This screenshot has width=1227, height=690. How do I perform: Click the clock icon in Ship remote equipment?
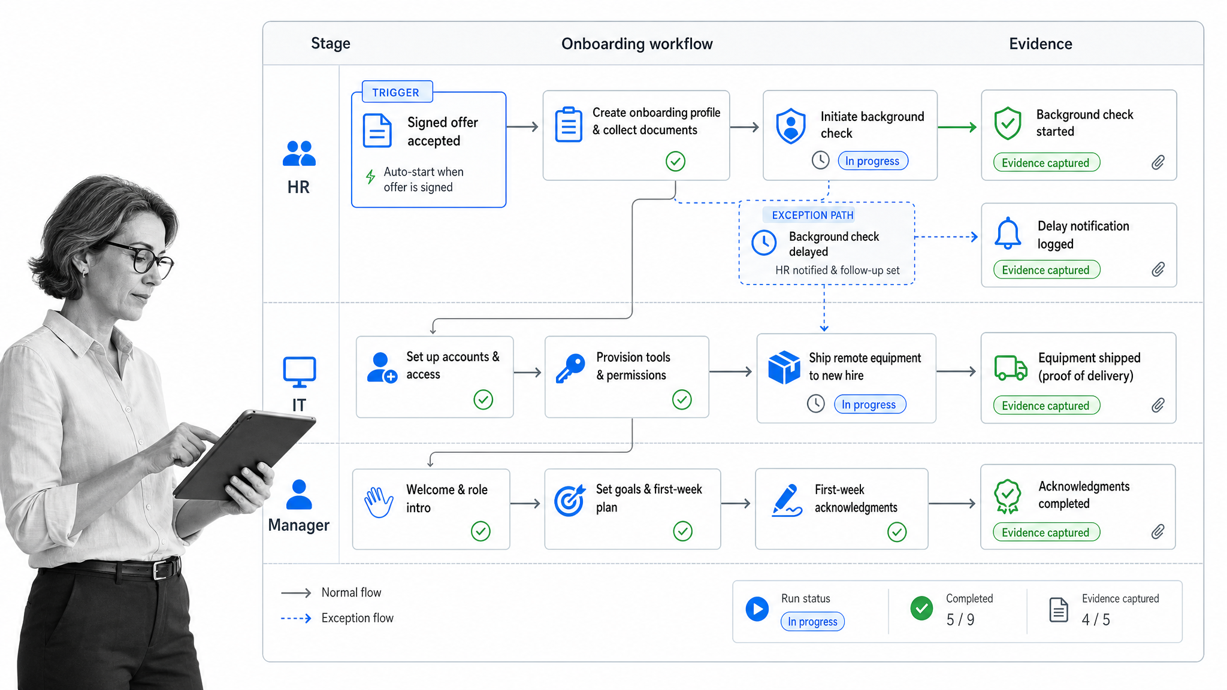coord(815,404)
